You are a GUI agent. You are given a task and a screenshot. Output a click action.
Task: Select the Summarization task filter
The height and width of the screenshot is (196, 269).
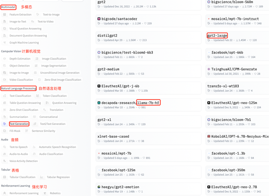pyautogui.click(x=15, y=117)
